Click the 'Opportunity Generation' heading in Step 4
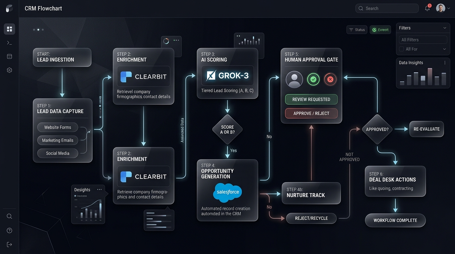This screenshot has height=254, width=455. coord(217,174)
